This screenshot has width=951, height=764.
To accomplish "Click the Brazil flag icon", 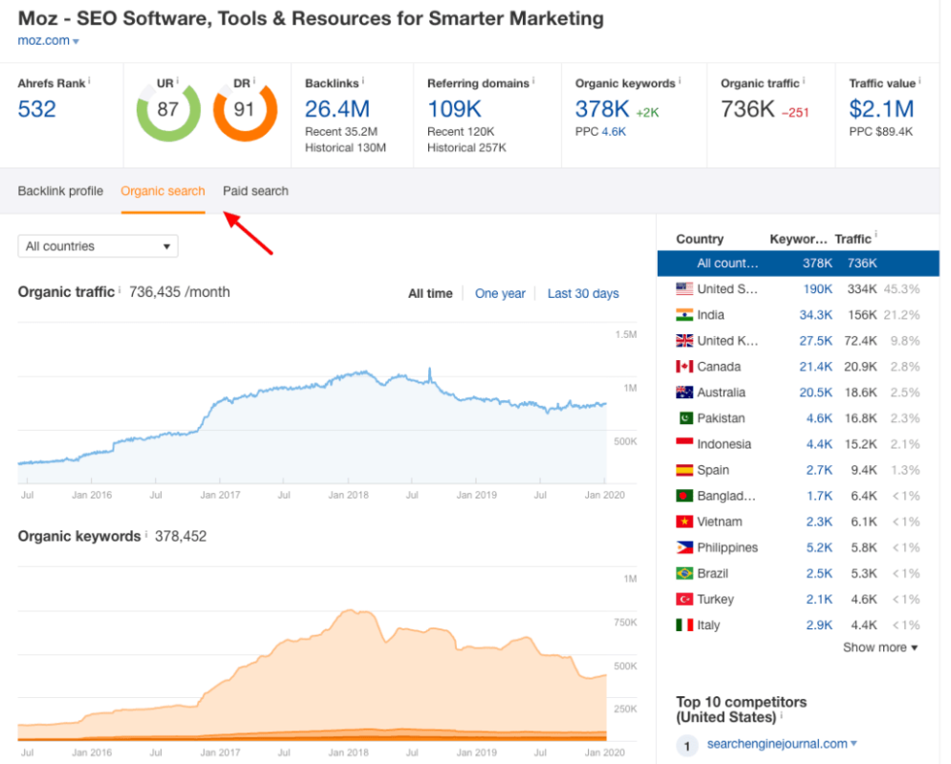I will coord(684,573).
